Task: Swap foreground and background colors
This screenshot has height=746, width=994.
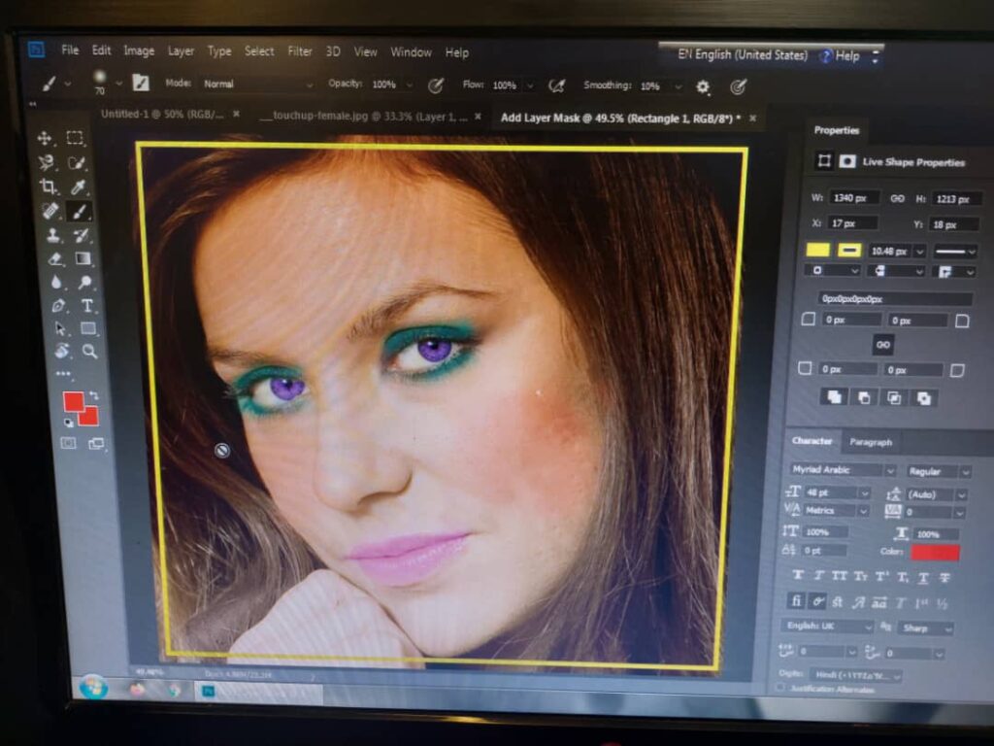Action: tap(93, 396)
